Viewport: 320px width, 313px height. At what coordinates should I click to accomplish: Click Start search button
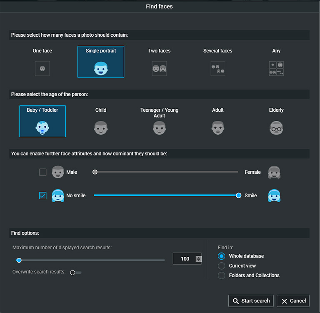(x=251, y=301)
